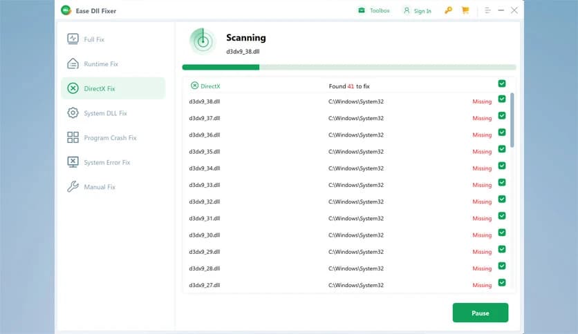The image size is (578, 334).
Task: Click the Missing status for d3dx9_27.dll
Action: pyautogui.click(x=482, y=285)
